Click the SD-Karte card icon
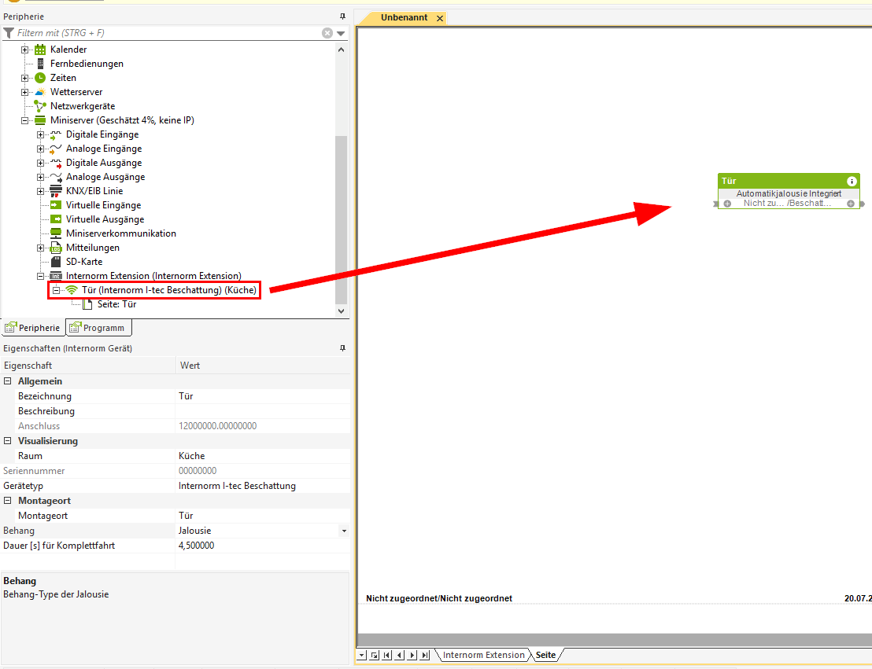The height and width of the screenshot is (669, 872). 56,262
